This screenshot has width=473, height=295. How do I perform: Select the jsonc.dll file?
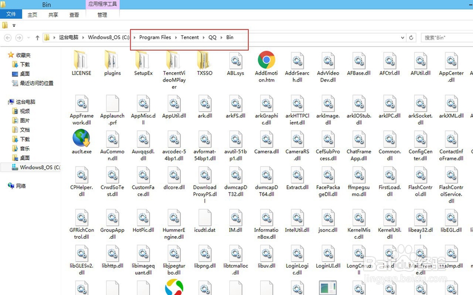click(328, 220)
